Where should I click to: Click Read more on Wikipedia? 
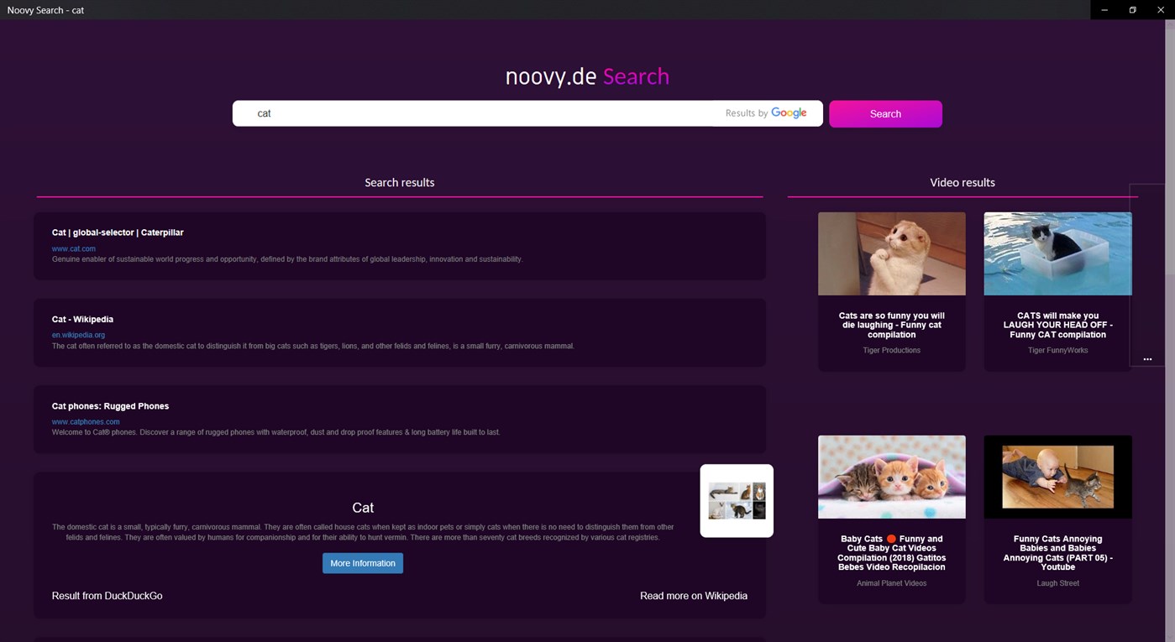pos(693,595)
